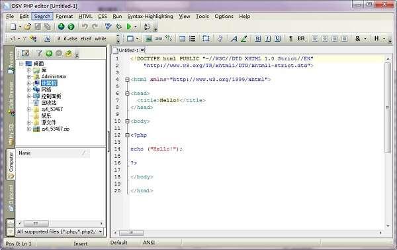Open the HTML menu
Viewport: 397px width, 250px height.
(x=85, y=16)
